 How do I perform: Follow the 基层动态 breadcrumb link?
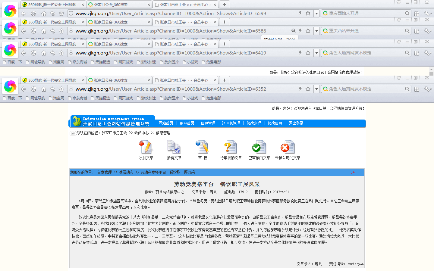pyautogui.click(x=126, y=172)
